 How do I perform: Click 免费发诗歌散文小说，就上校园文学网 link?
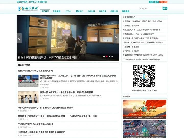(36, 71)
